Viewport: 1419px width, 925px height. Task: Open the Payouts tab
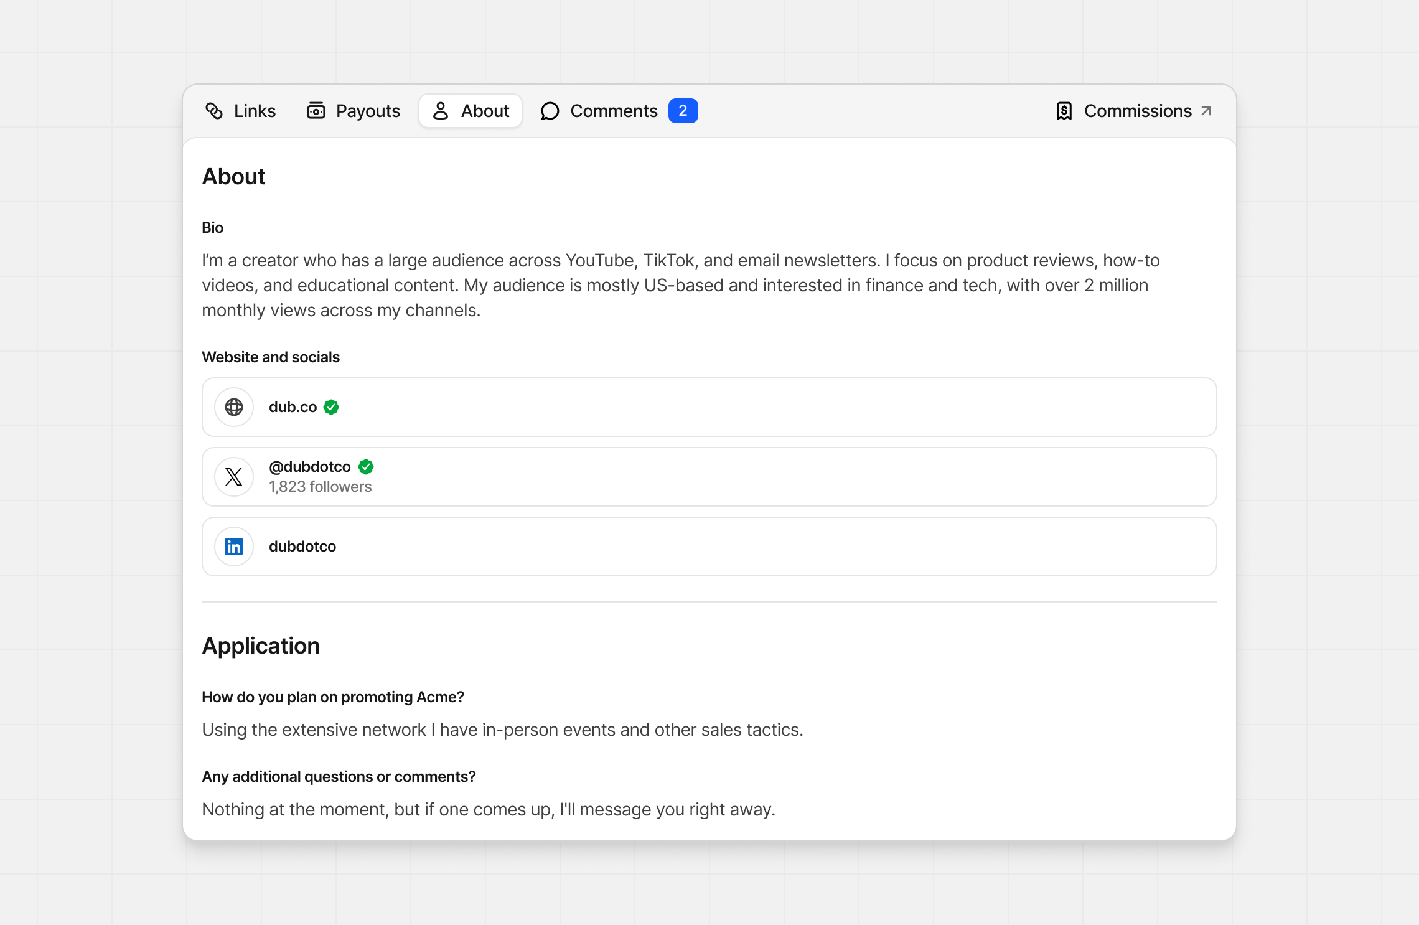(368, 111)
